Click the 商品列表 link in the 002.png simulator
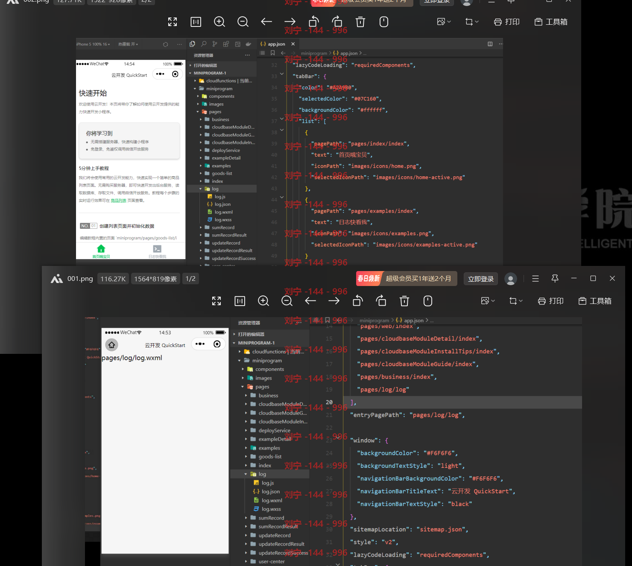The height and width of the screenshot is (566, 632). pos(118,201)
